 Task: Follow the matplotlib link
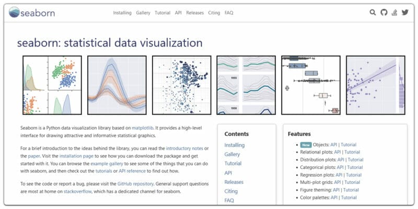tap(143, 128)
